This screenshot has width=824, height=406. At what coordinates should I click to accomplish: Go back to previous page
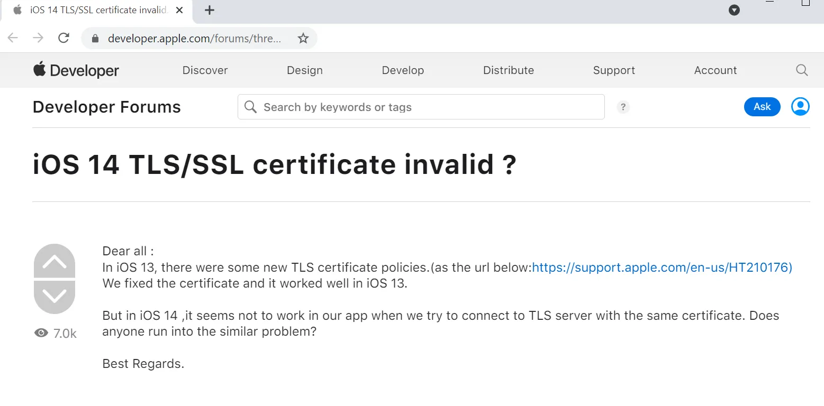[x=13, y=38]
